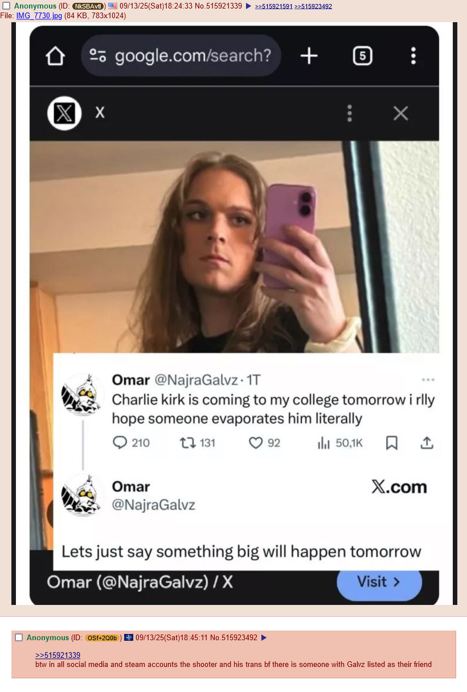Open the browser three-dot menu
The height and width of the screenshot is (692, 467).
pyautogui.click(x=413, y=56)
